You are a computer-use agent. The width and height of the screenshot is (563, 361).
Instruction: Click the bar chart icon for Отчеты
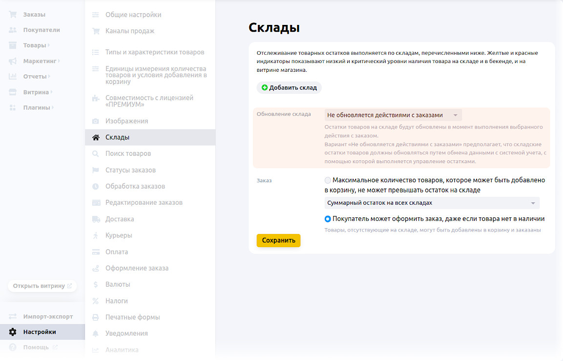pyautogui.click(x=13, y=77)
